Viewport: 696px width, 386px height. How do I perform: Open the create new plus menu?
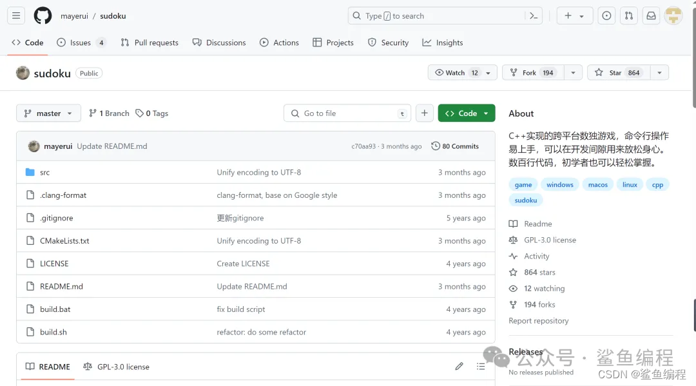point(574,16)
